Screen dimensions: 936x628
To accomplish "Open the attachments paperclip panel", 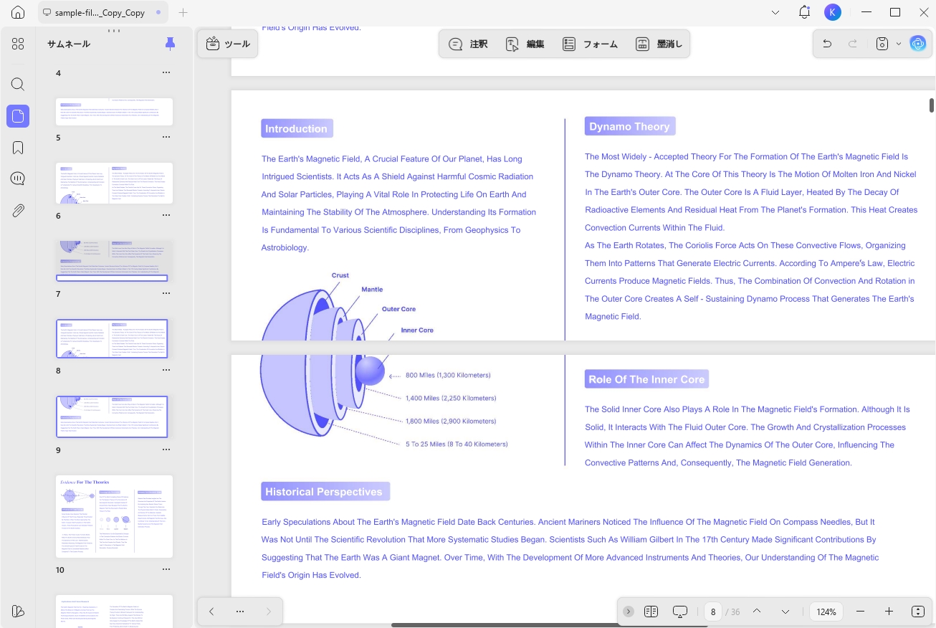I will click(18, 211).
